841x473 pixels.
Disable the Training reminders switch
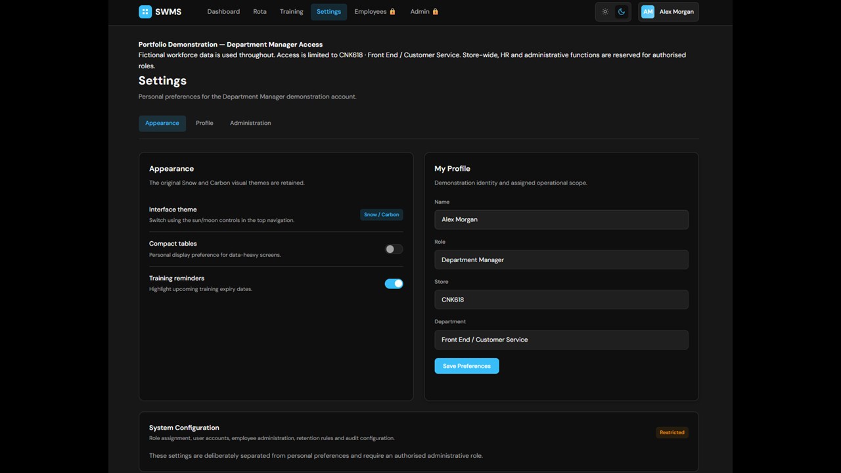pyautogui.click(x=394, y=284)
